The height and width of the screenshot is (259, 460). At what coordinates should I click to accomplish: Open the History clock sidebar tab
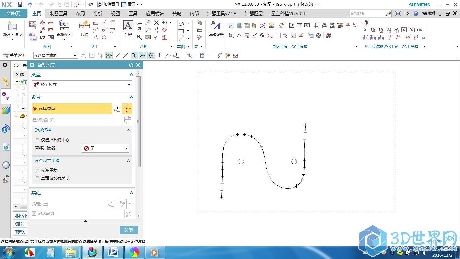pos(6,165)
